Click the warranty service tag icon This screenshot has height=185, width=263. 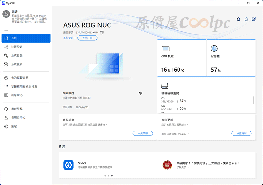[141, 93]
